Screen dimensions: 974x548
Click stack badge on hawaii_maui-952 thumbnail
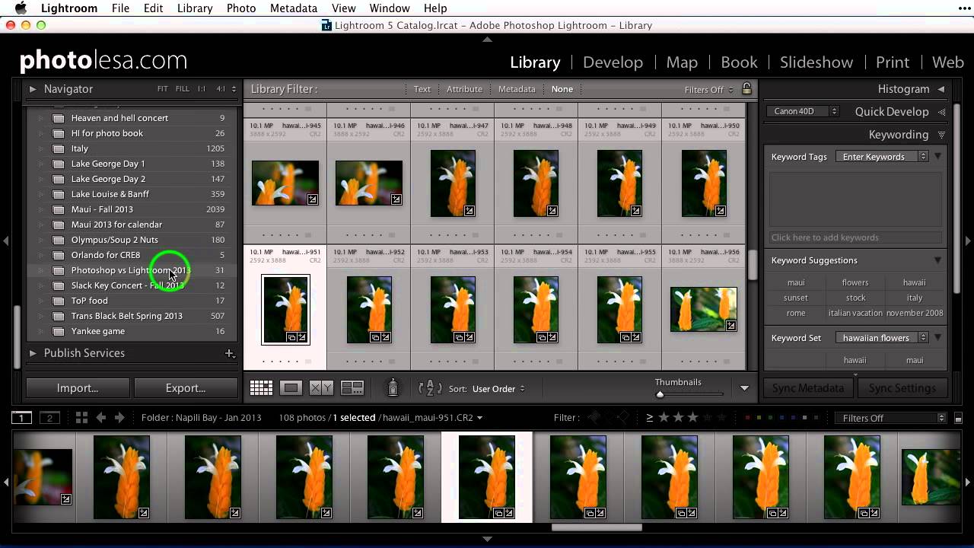(375, 337)
